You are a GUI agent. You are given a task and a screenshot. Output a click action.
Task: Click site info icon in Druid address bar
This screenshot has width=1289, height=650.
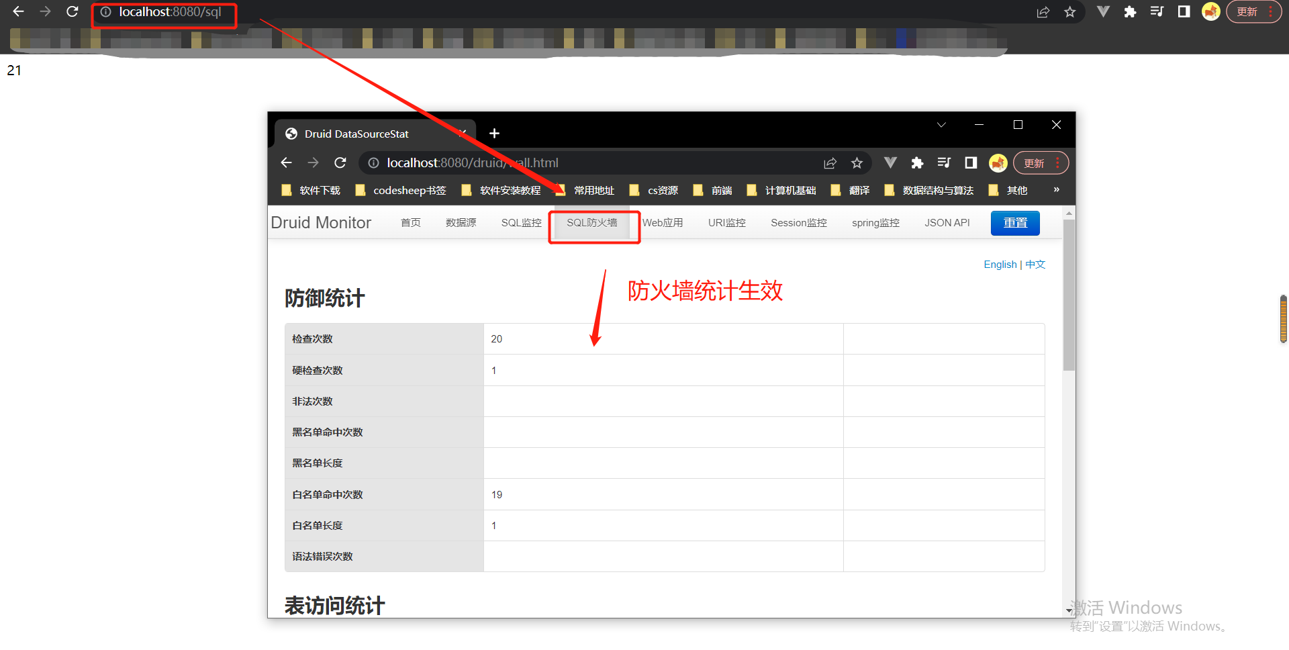[374, 163]
